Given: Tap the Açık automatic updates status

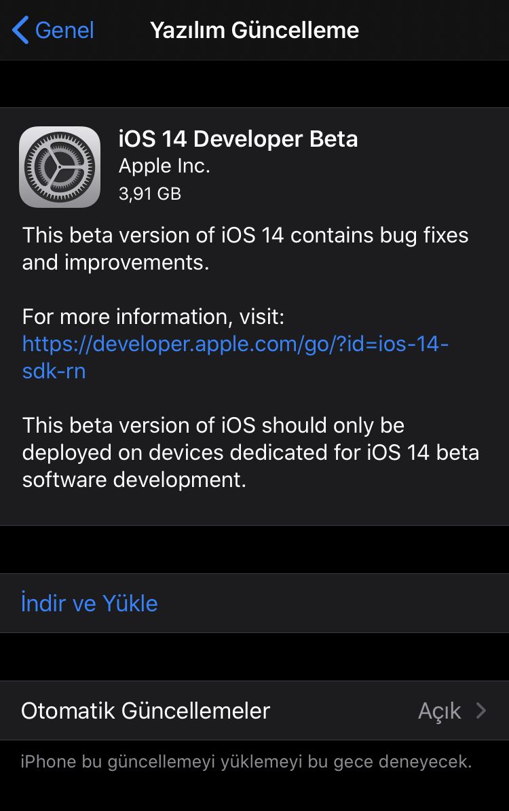Looking at the screenshot, I should coord(439,711).
